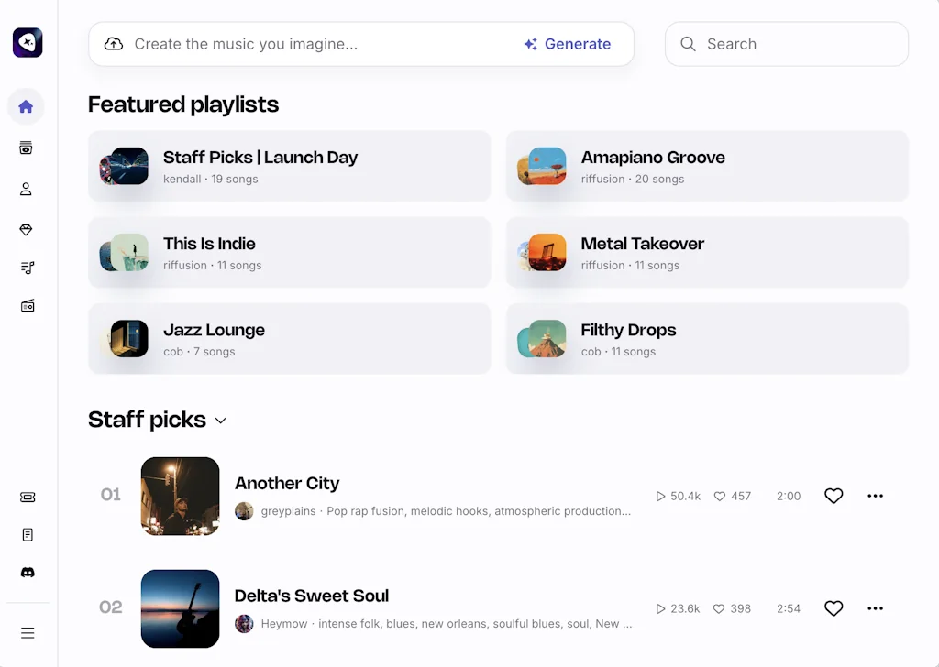
Task: Click the Search input field
Action: point(798,44)
